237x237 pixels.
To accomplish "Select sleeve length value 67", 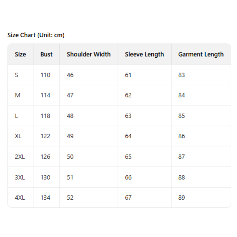I will pyautogui.click(x=128, y=198).
